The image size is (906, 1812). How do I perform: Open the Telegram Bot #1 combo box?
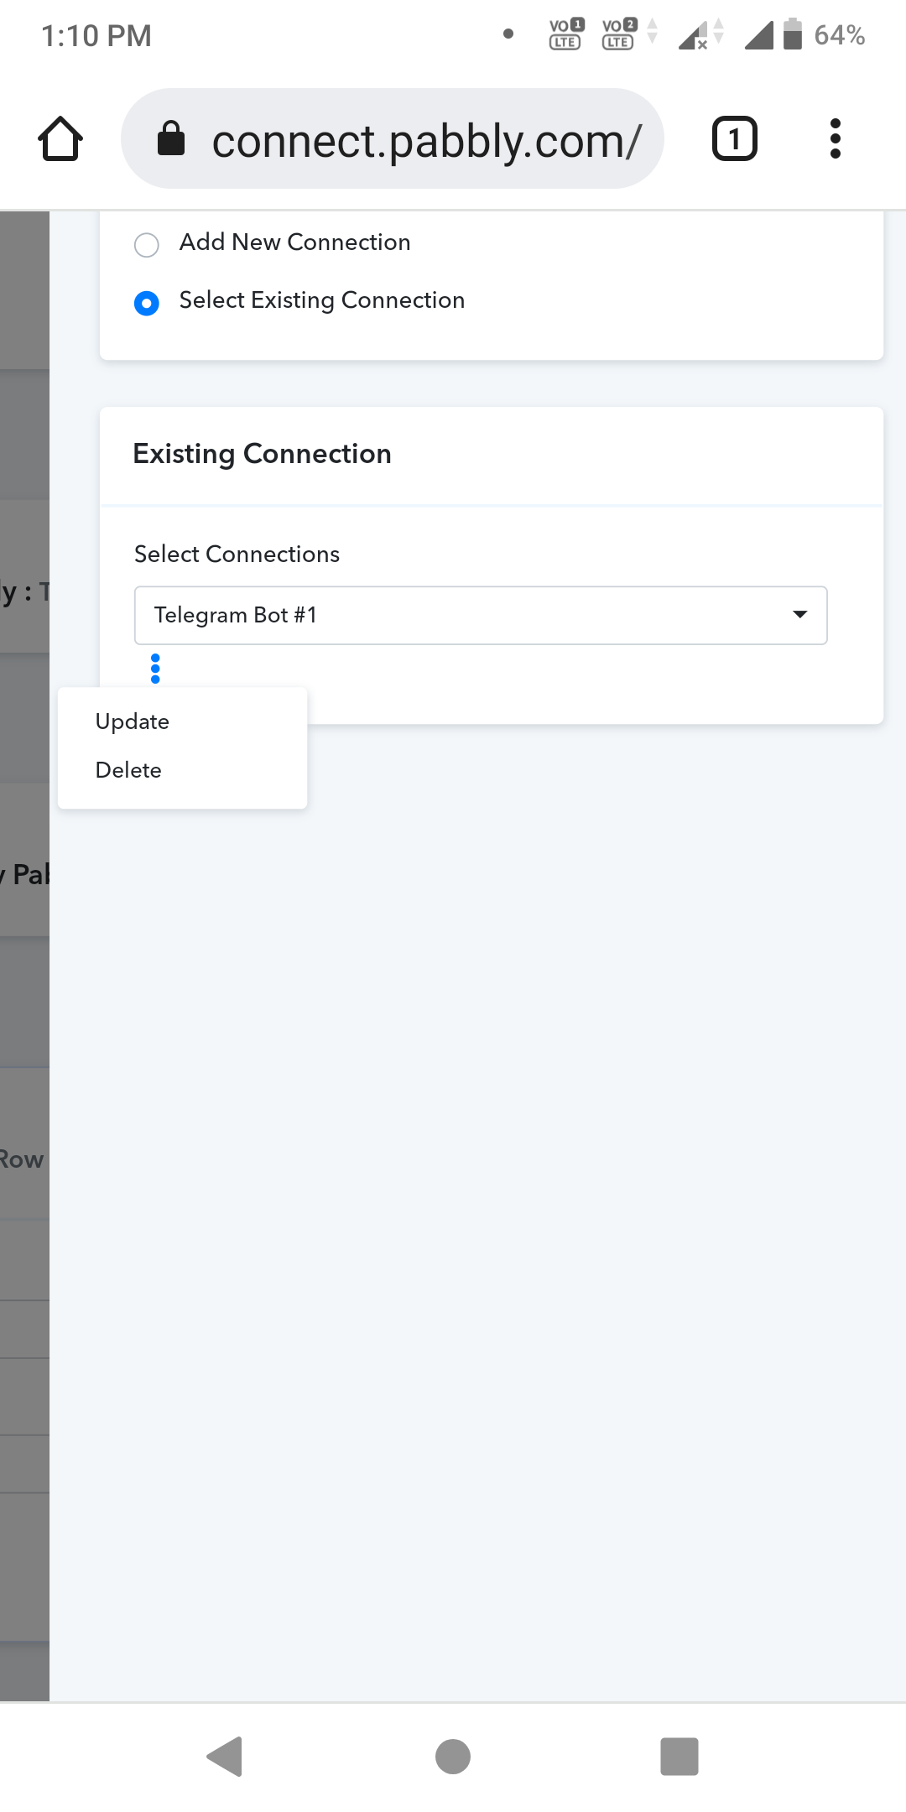click(481, 615)
